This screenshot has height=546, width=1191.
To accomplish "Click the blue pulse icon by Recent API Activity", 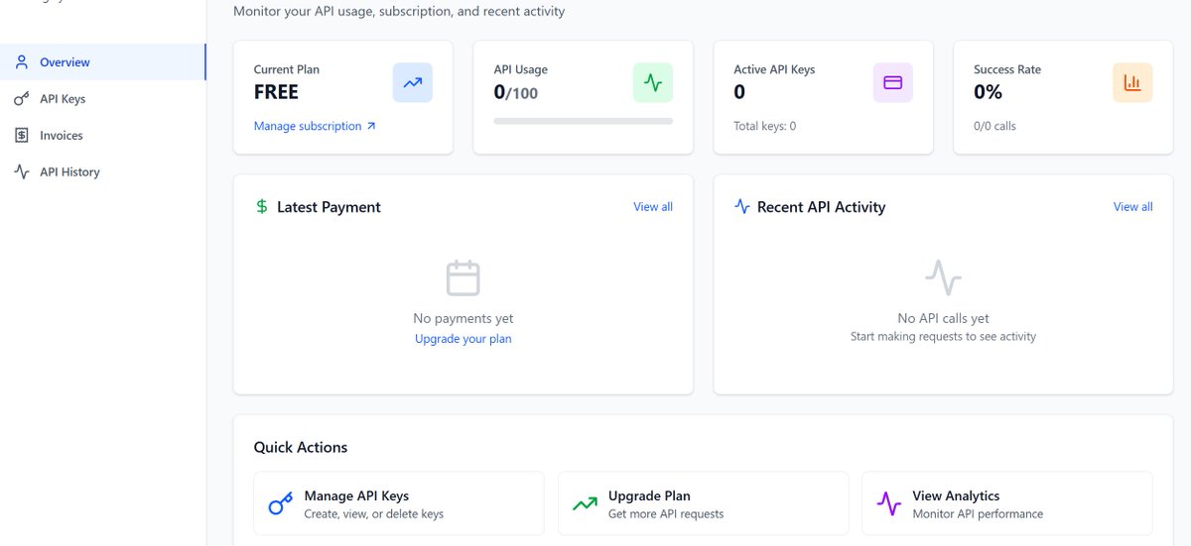I will (x=741, y=207).
